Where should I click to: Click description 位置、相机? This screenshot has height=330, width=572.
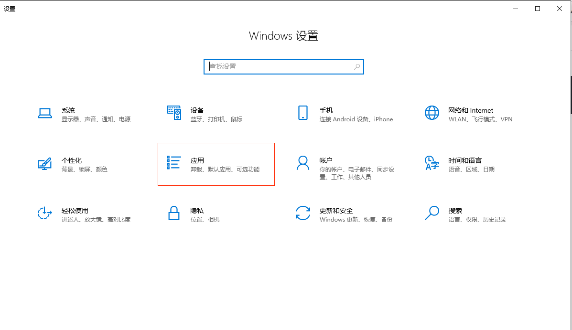[x=205, y=220]
